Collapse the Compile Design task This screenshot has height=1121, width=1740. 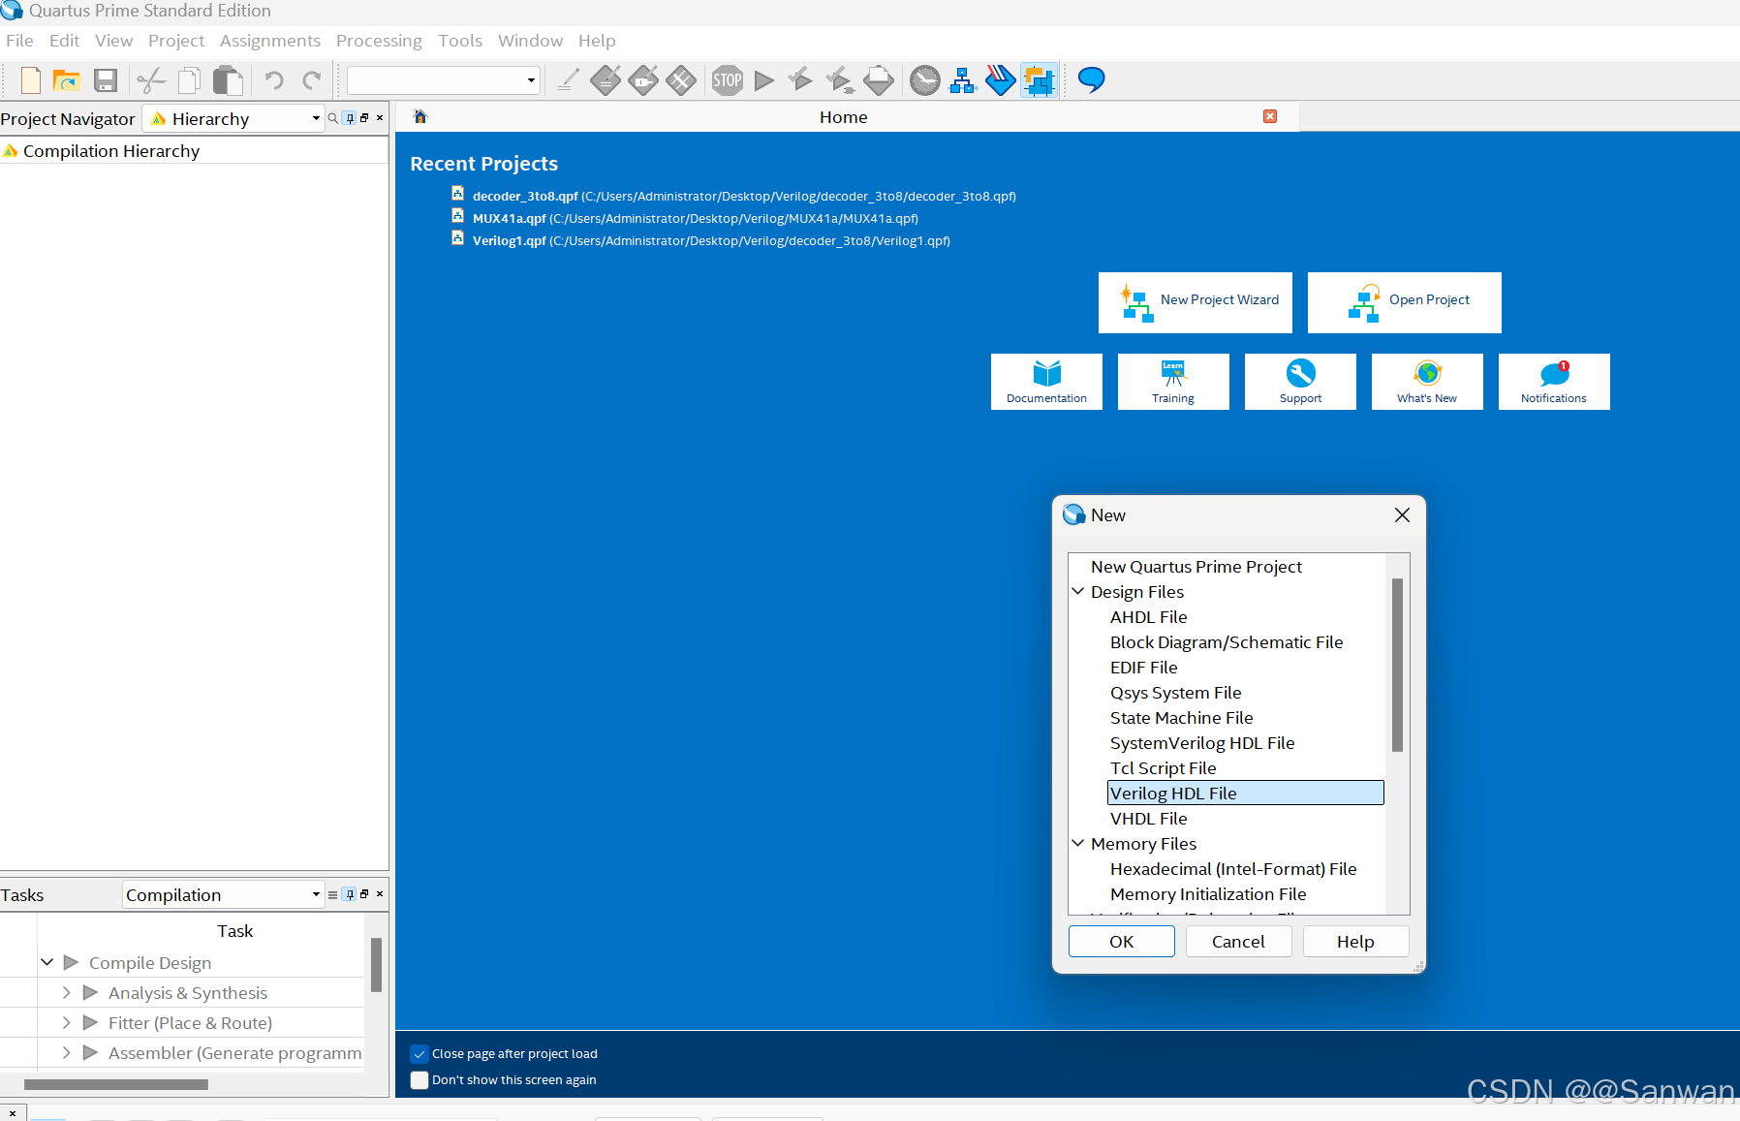click(47, 962)
